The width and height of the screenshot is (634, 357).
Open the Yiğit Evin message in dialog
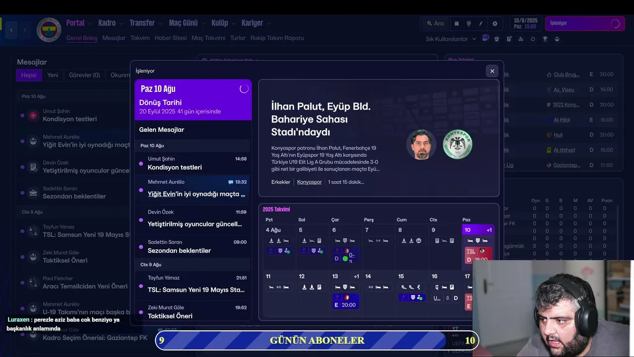point(193,189)
